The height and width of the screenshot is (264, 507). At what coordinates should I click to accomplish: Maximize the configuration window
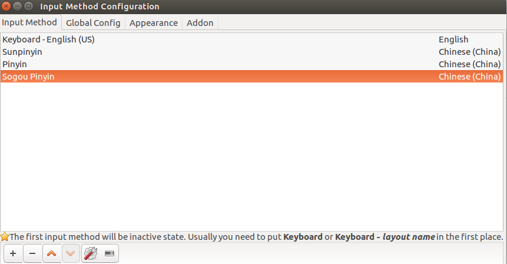tap(28, 6)
